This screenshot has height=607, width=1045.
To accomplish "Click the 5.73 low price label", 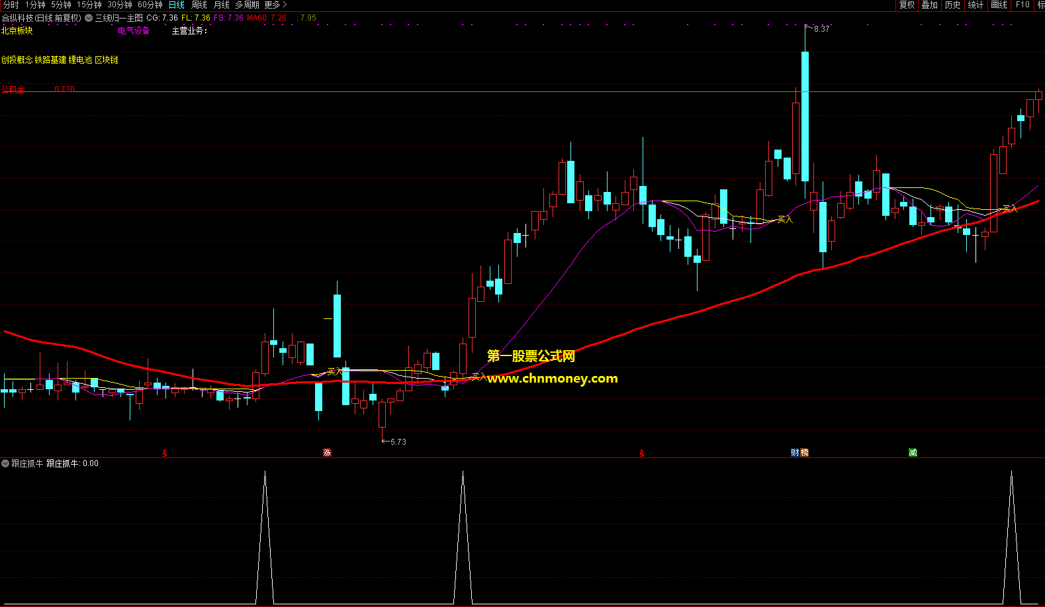I will (398, 442).
